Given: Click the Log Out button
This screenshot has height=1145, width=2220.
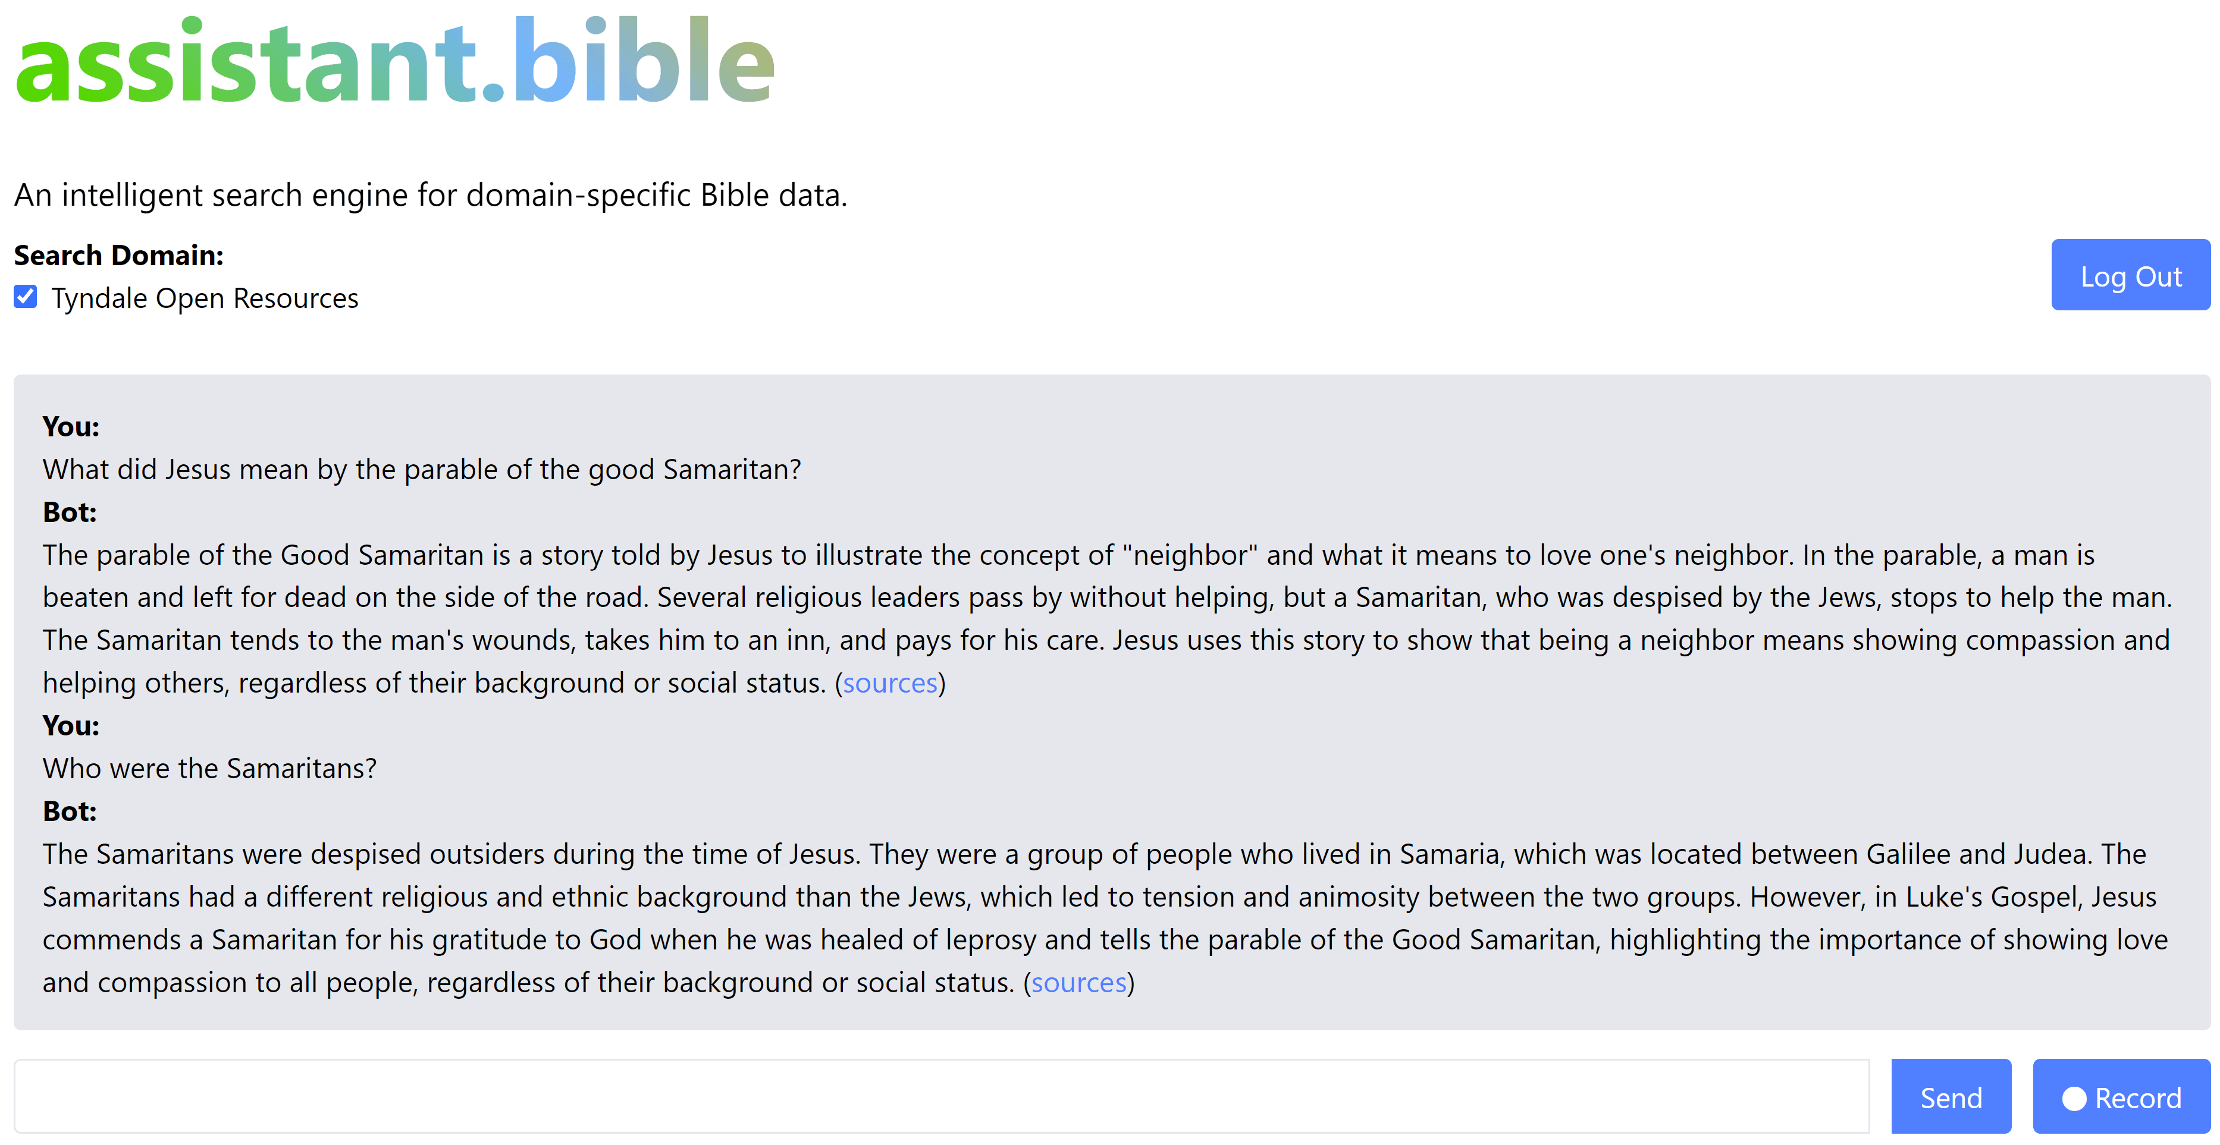Looking at the screenshot, I should [2130, 275].
